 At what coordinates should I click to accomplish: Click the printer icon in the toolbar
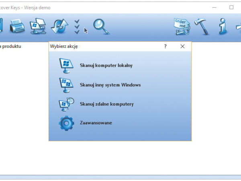[17, 27]
